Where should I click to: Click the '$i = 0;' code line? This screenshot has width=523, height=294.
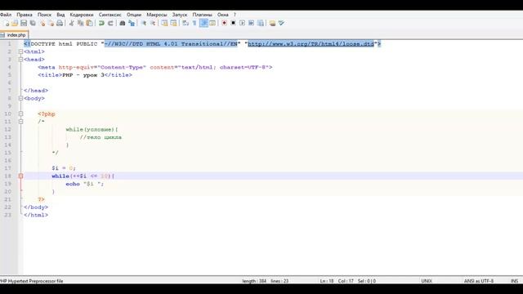click(64, 168)
